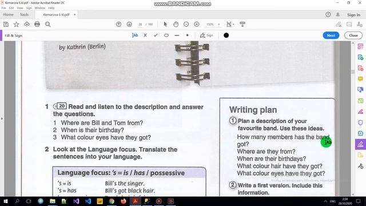Select the dot tool in Fill & Sign
366x206 pixels.
187,35
